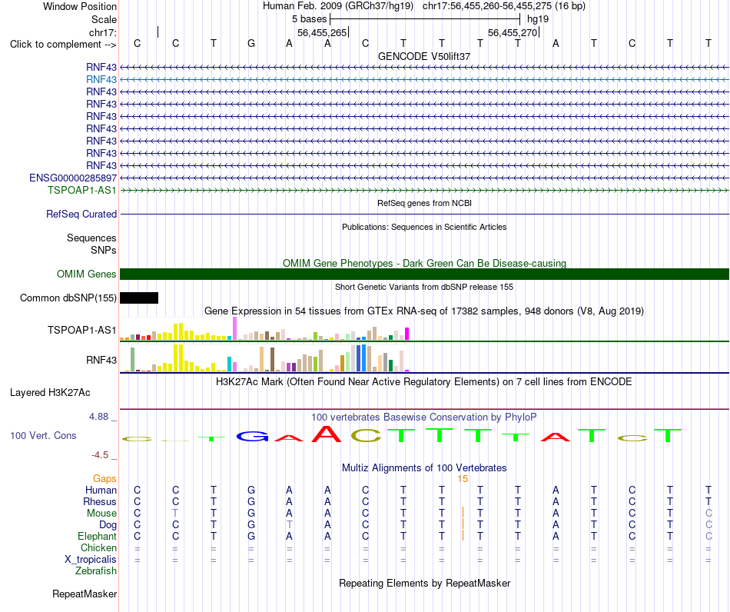Open the green TSPOAP1-AS1 gene label
This screenshot has width=730, height=612.
[82, 190]
